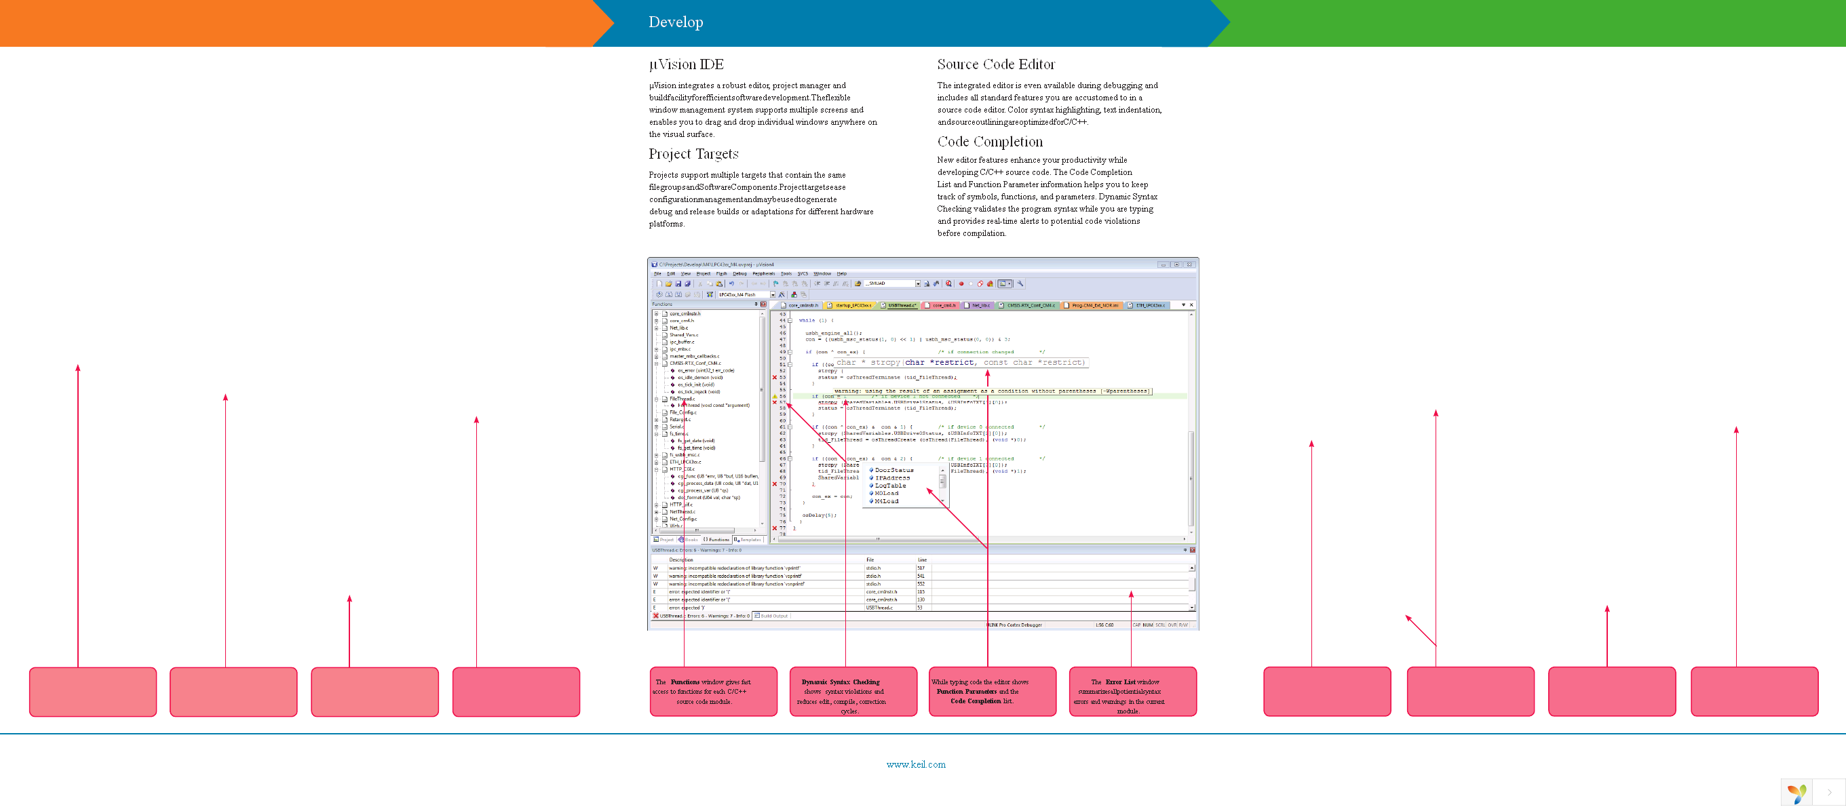This screenshot has height=807, width=1846.
Task: Click the horizontal scrollbar of the code editor
Action: pos(978,539)
